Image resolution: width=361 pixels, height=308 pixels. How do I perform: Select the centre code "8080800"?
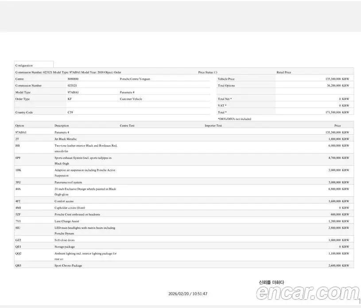pyautogui.click(x=73, y=79)
